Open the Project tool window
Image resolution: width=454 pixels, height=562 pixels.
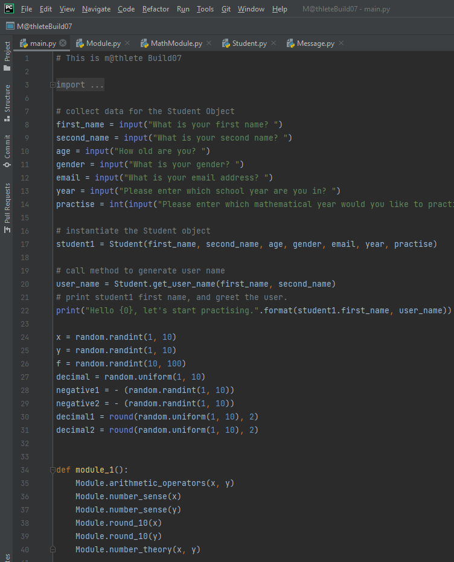pyautogui.click(x=7, y=54)
